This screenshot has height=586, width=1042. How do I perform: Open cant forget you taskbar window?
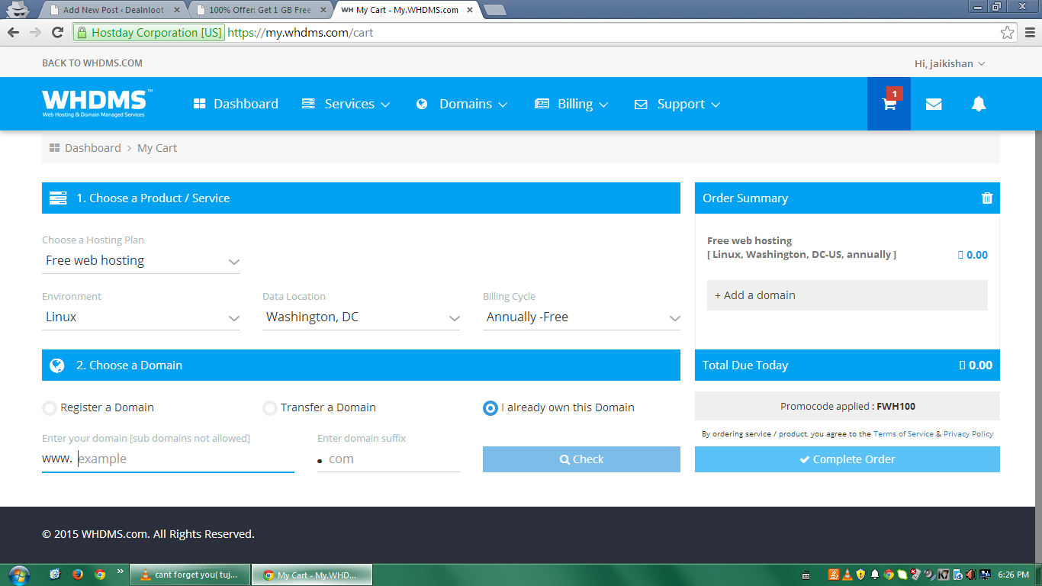coord(189,575)
